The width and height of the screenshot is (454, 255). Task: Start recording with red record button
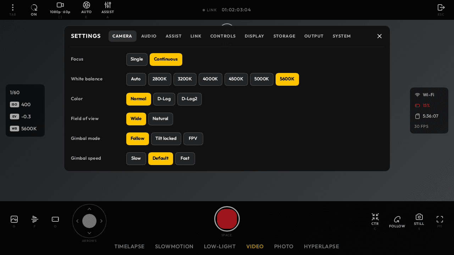pos(227,219)
